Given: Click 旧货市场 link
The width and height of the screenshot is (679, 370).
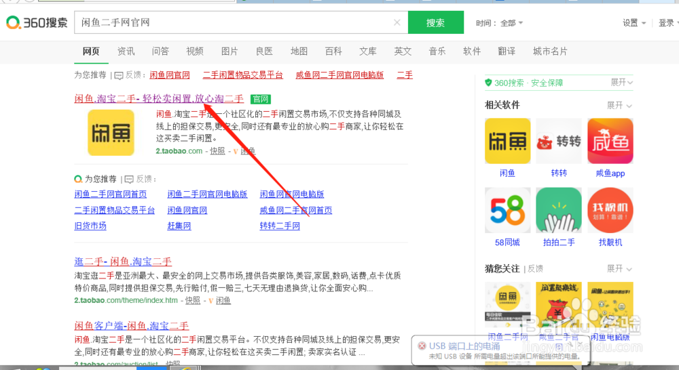Looking at the screenshot, I should [90, 226].
